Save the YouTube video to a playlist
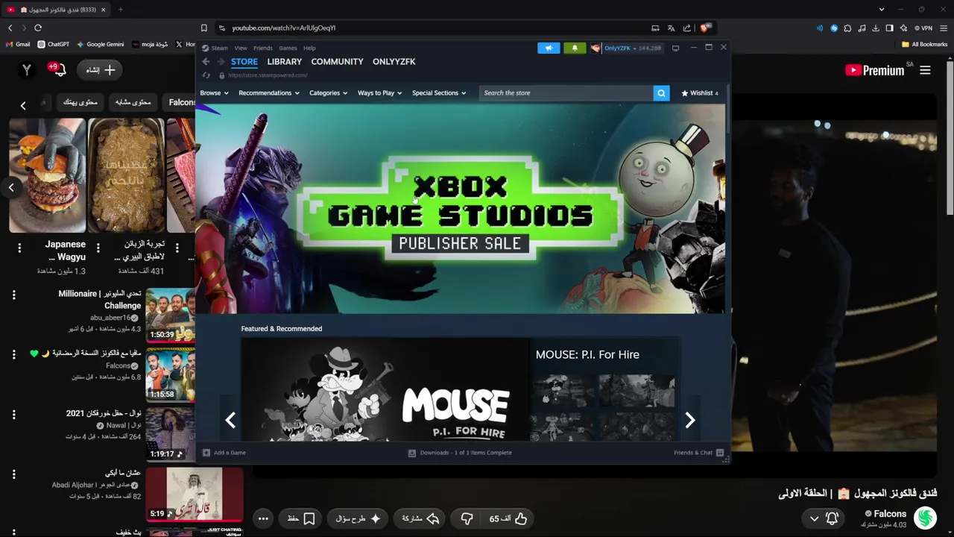 pyautogui.click(x=301, y=518)
